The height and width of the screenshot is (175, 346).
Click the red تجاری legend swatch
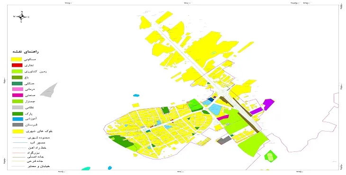click(x=17, y=65)
